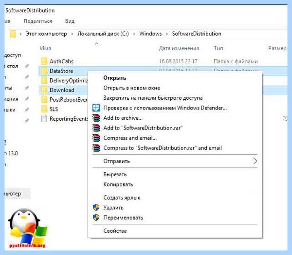Image resolution: width=292 pixels, height=255 pixels.
Task: Select Проверка с использованием Windows Defender
Action: pos(165,108)
